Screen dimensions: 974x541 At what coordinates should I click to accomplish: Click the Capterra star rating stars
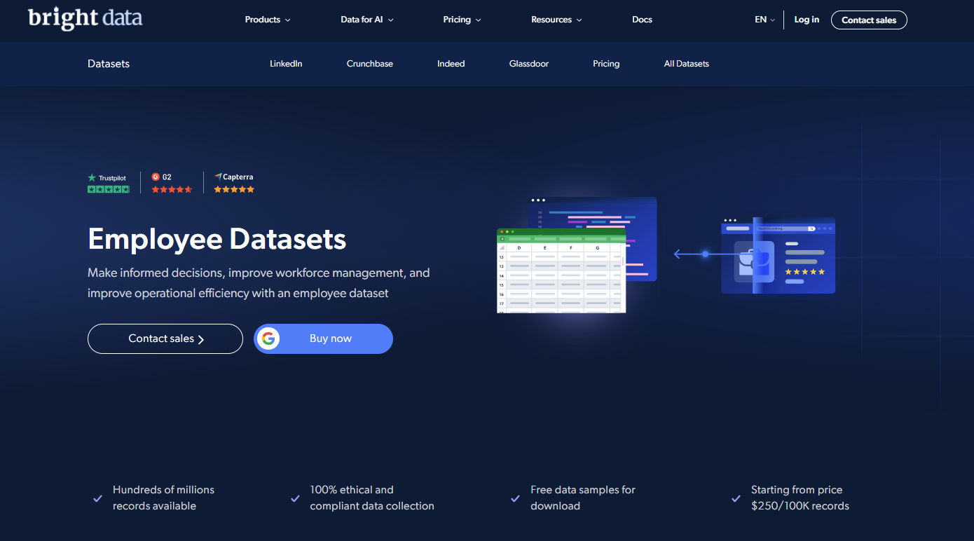pyautogui.click(x=233, y=189)
